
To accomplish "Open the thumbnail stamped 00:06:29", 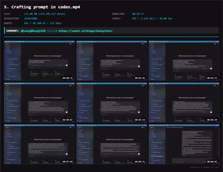I will point(184,103).
